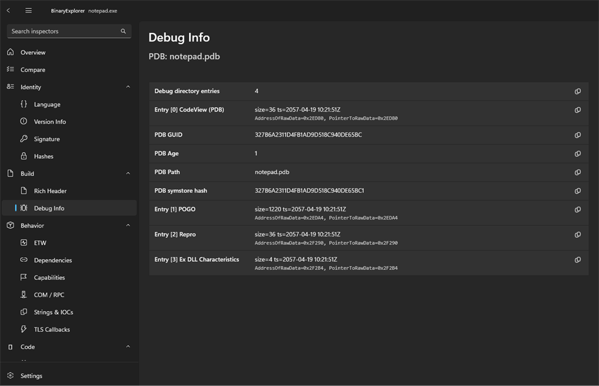
Task: Click the Debug Info bug icon
Action: point(24,208)
